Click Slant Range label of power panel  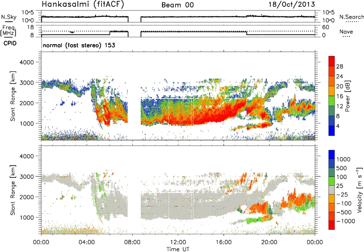[13, 96]
